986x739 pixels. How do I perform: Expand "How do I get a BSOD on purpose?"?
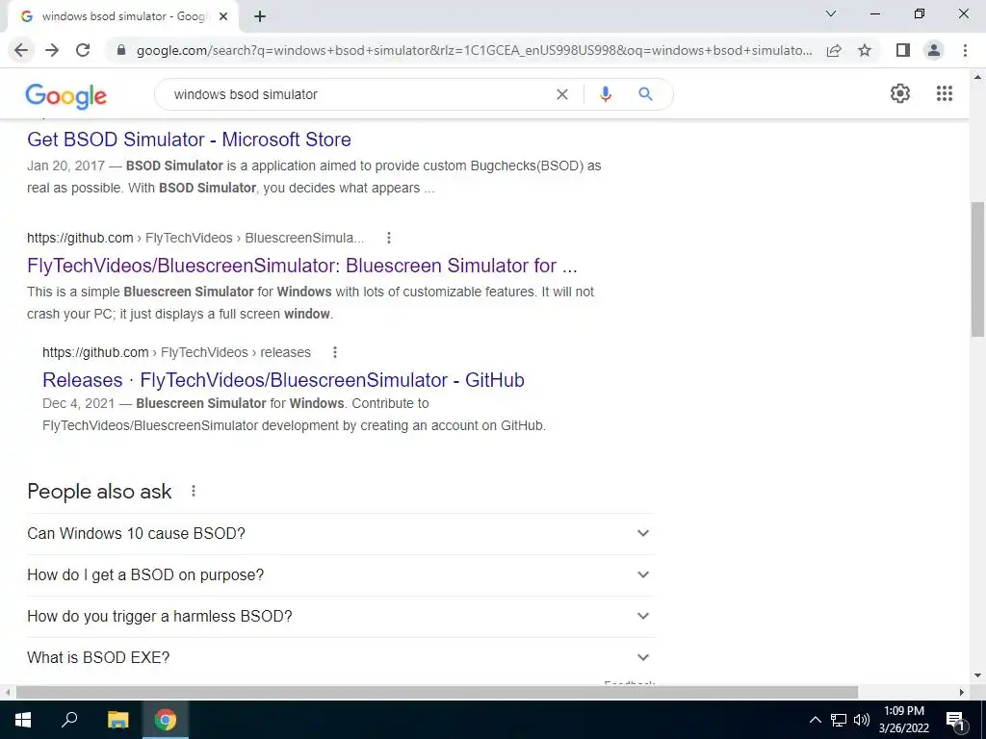[x=341, y=575]
